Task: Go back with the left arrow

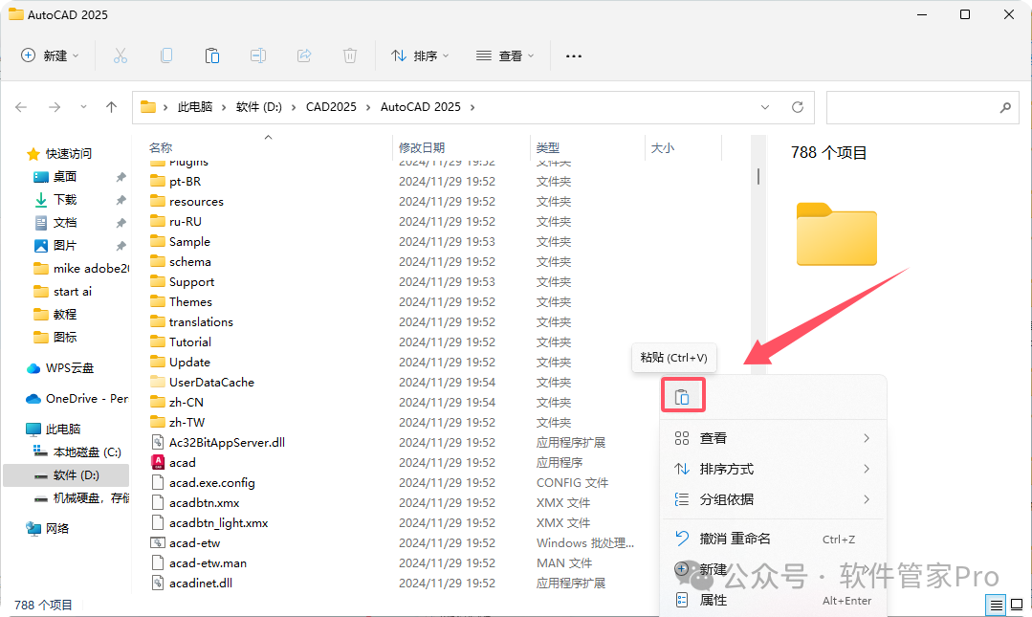Action: (21, 107)
